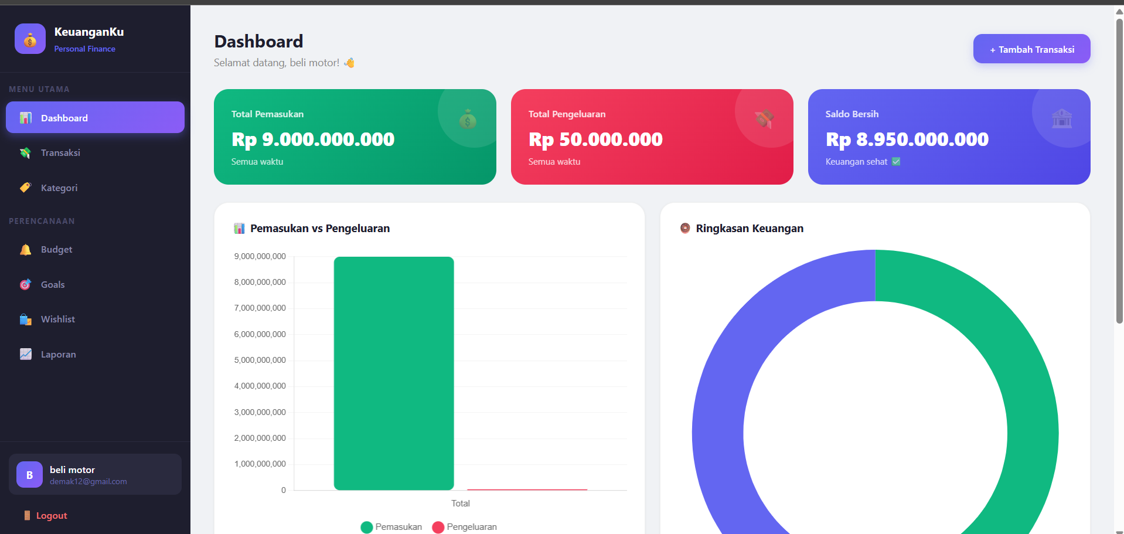Click chart icon beside Pemasukan vs Pengeluaran title
This screenshot has height=534, width=1124.
(239, 229)
